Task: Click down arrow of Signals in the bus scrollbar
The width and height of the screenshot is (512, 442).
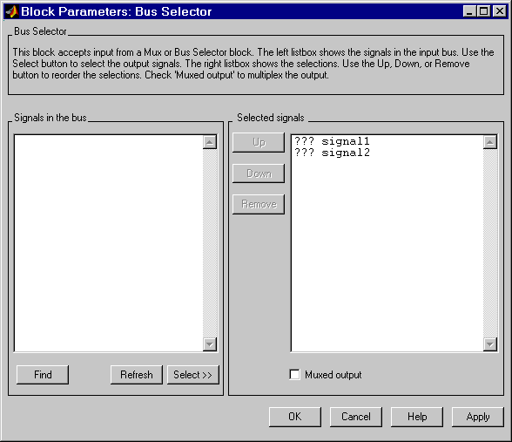Action: point(210,344)
